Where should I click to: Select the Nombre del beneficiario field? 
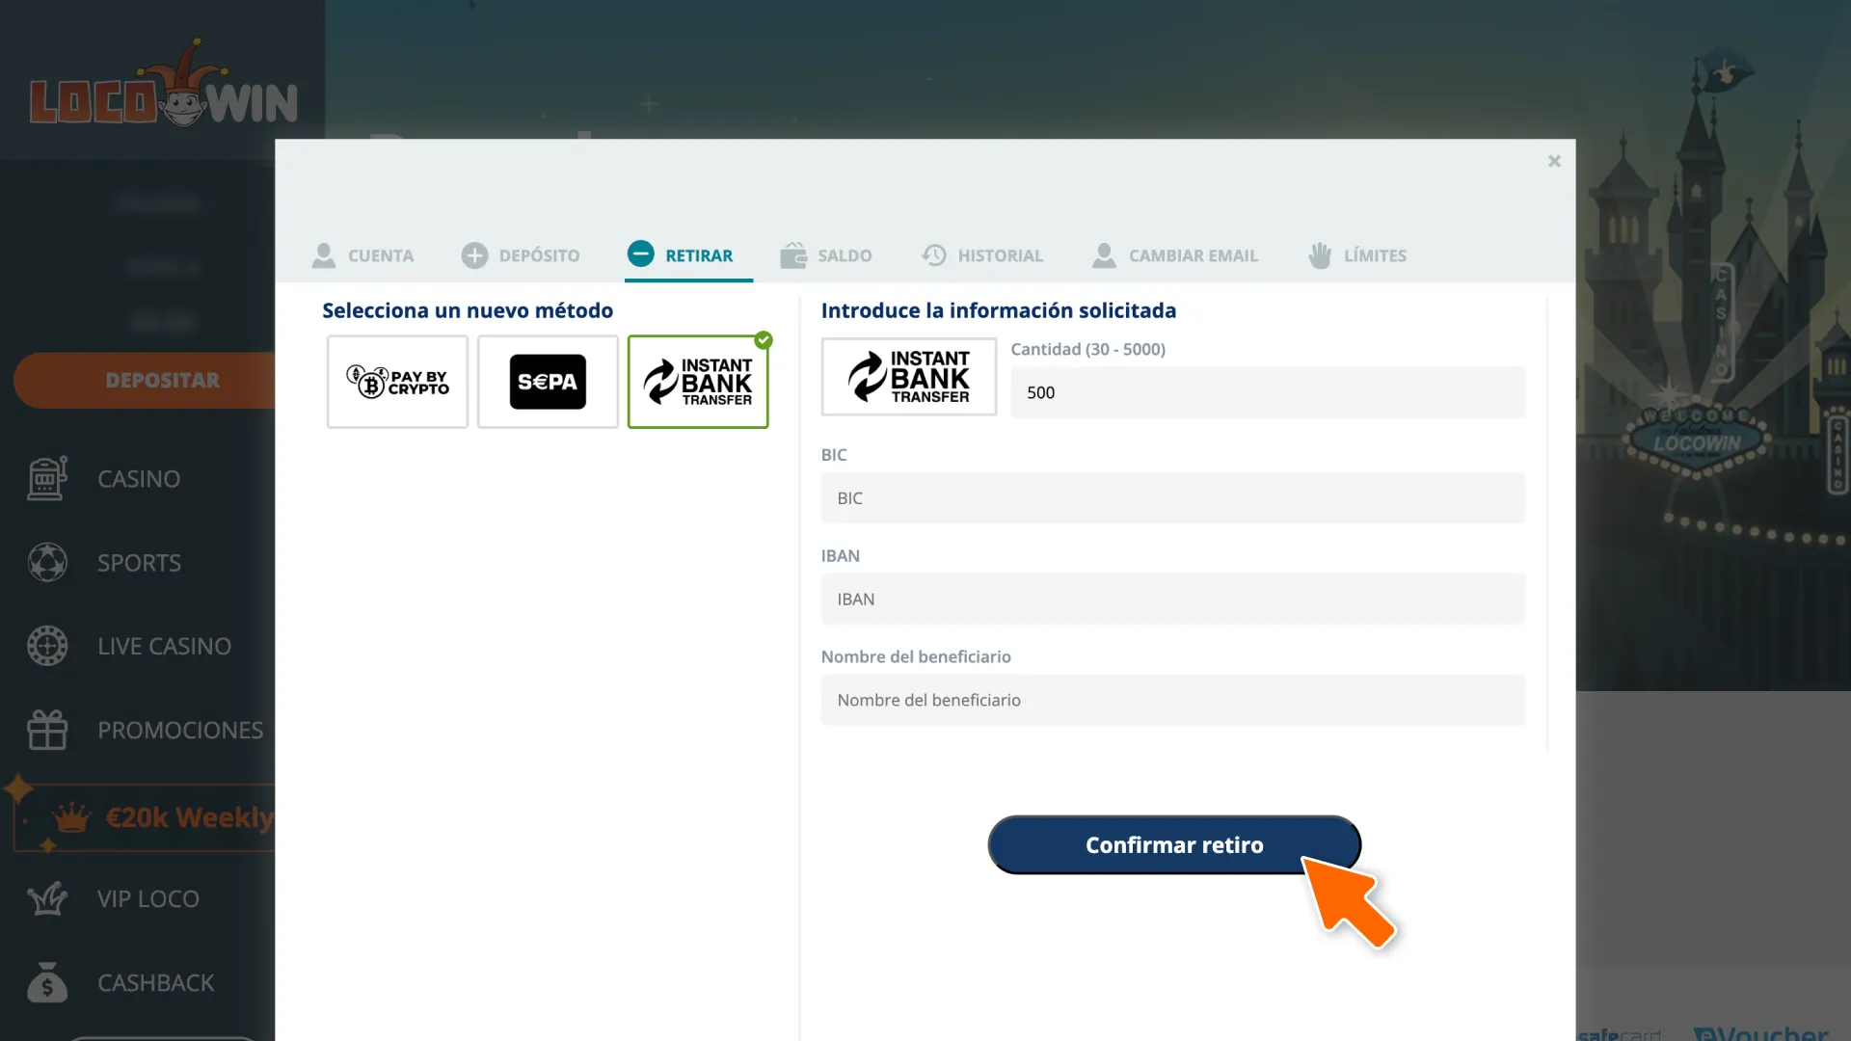1172,700
